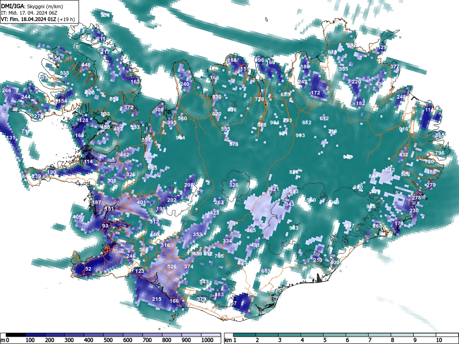Viewport: 459px width, 344px height.
Task: Click the map value 128
Action: [84, 120]
